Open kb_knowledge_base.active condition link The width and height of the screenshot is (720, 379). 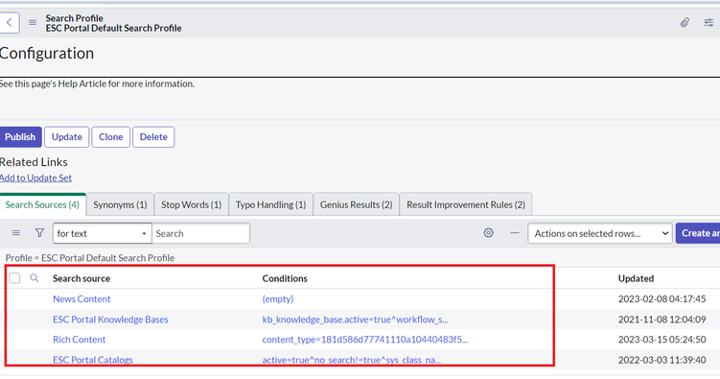pyautogui.click(x=356, y=320)
